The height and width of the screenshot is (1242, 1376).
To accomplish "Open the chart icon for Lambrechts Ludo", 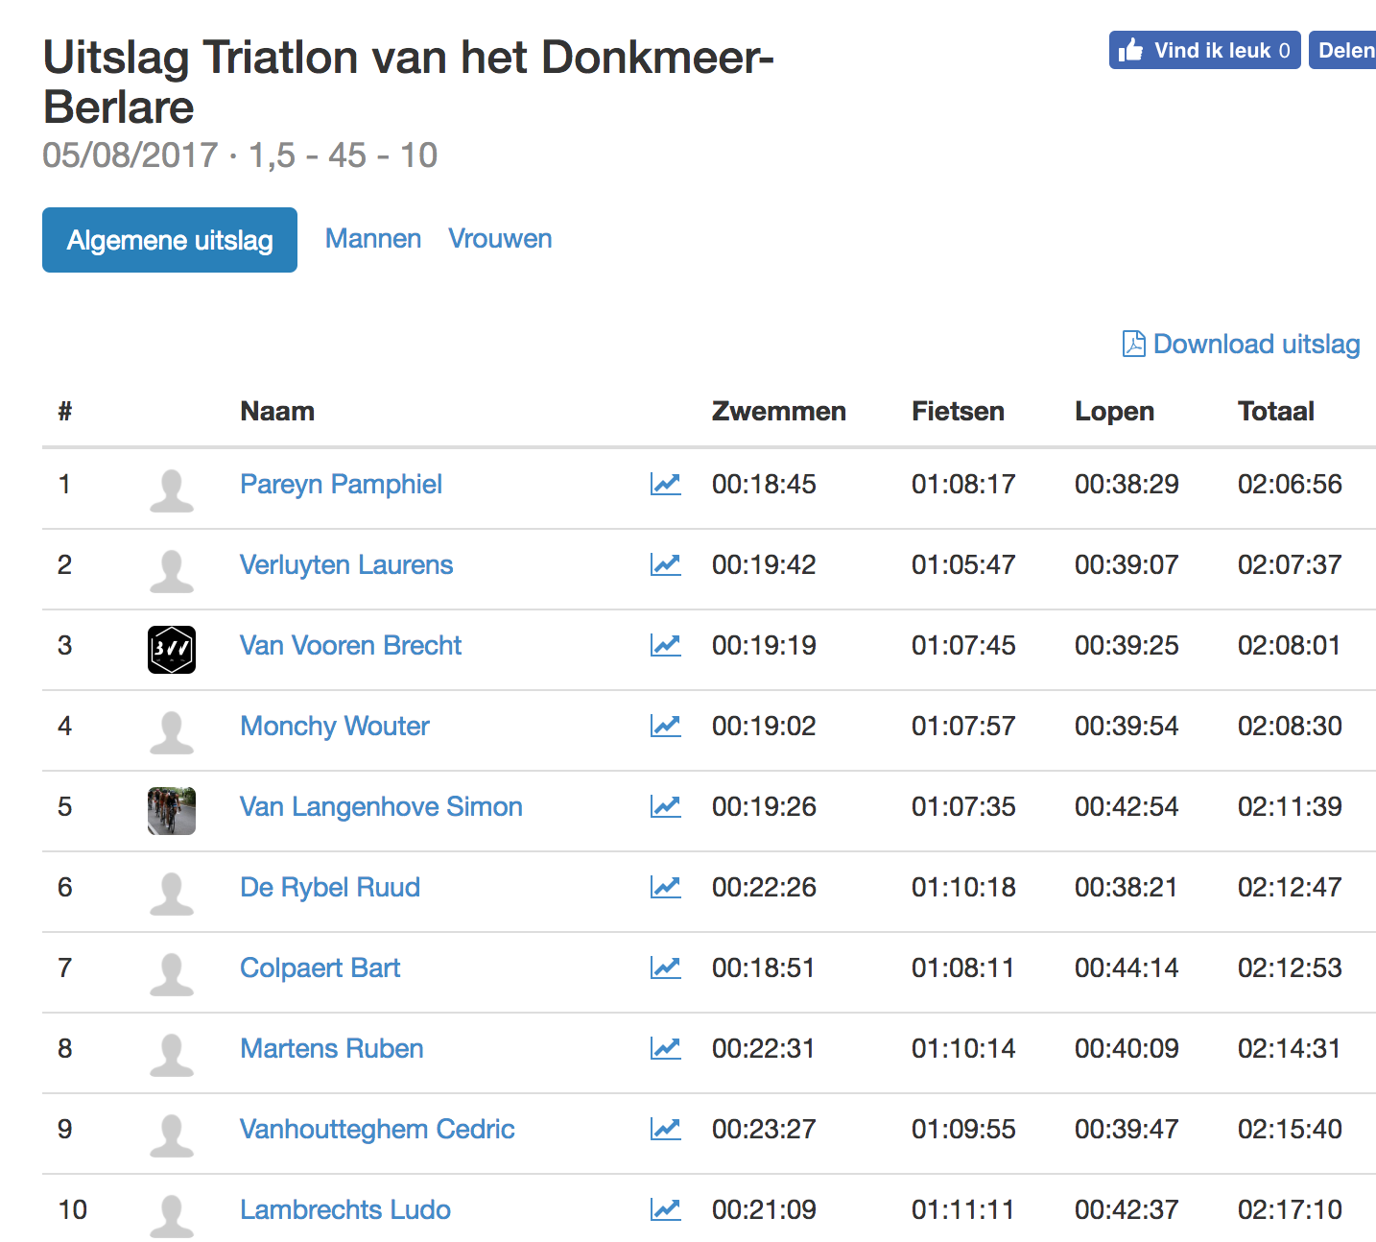I will pyautogui.click(x=666, y=1209).
